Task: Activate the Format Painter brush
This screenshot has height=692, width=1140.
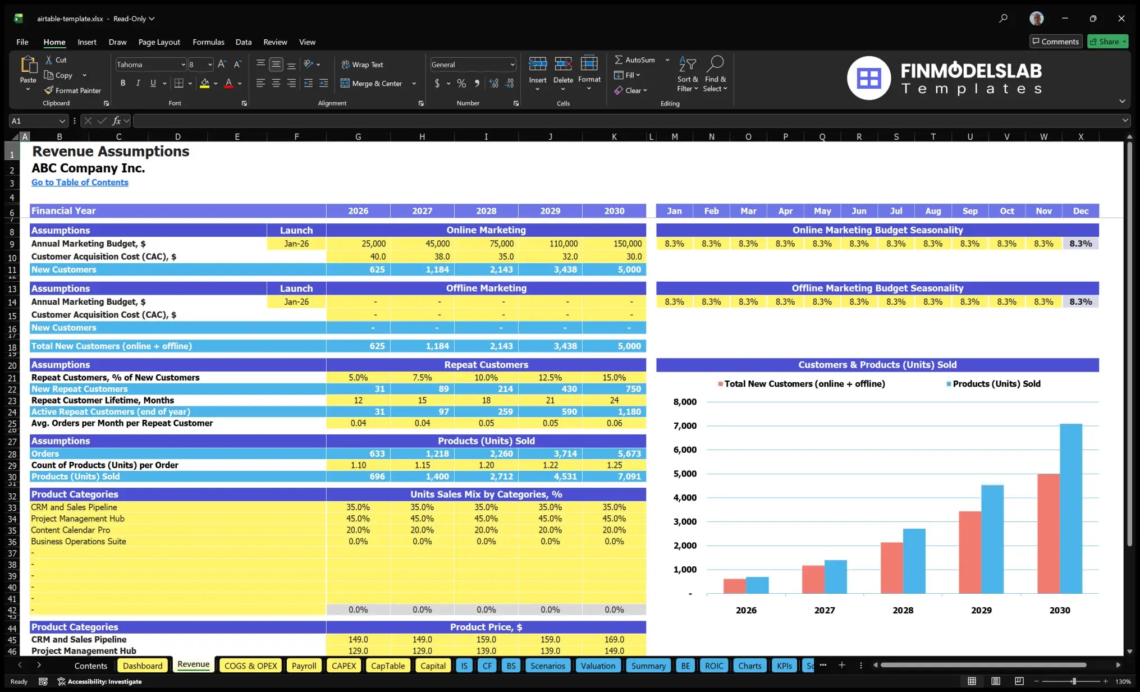Action: pos(49,90)
